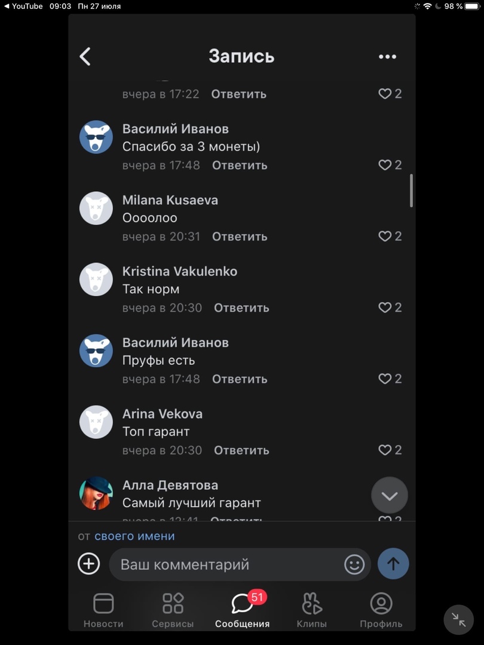
Task: Go back using the left arrow
Action: [x=85, y=56]
